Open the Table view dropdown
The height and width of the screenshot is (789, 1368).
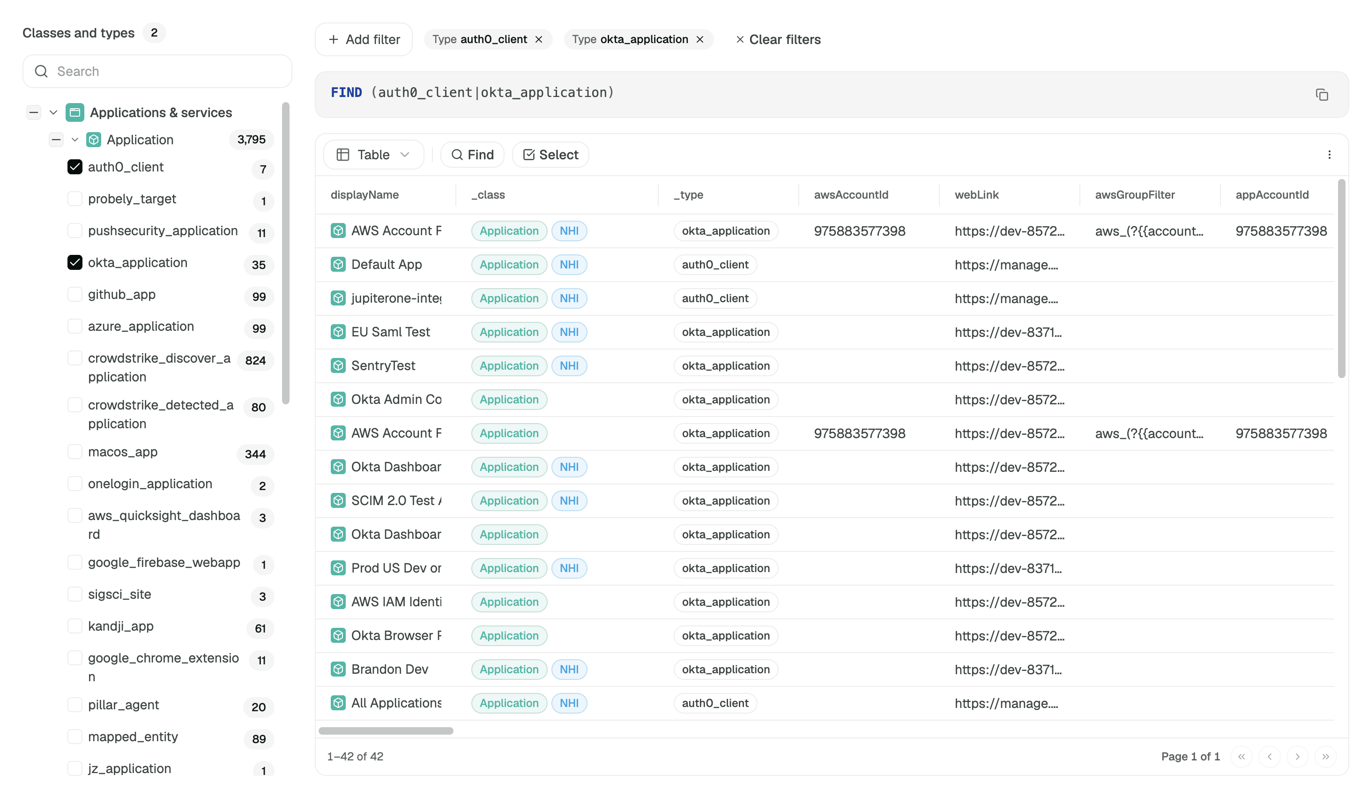click(x=373, y=155)
